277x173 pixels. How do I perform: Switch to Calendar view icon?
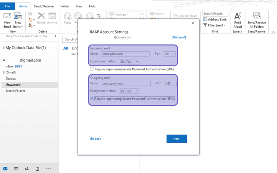pos(16,169)
